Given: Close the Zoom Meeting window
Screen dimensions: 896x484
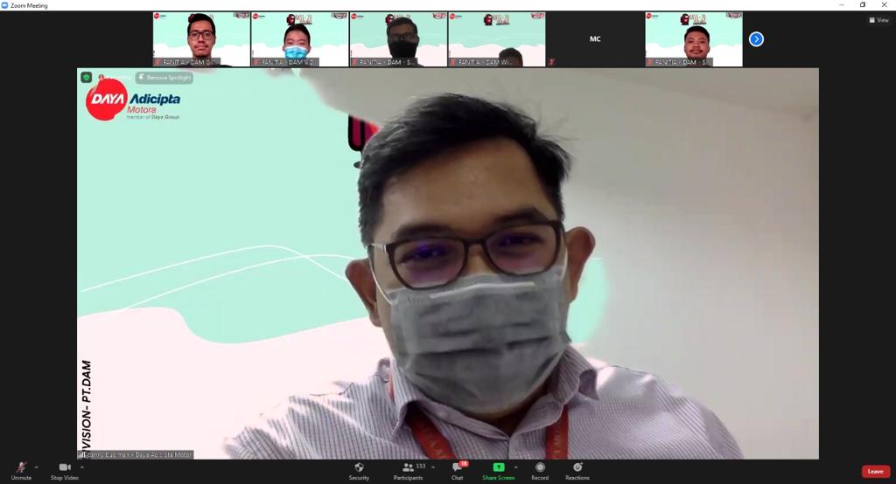Looking at the screenshot, I should tap(884, 5).
